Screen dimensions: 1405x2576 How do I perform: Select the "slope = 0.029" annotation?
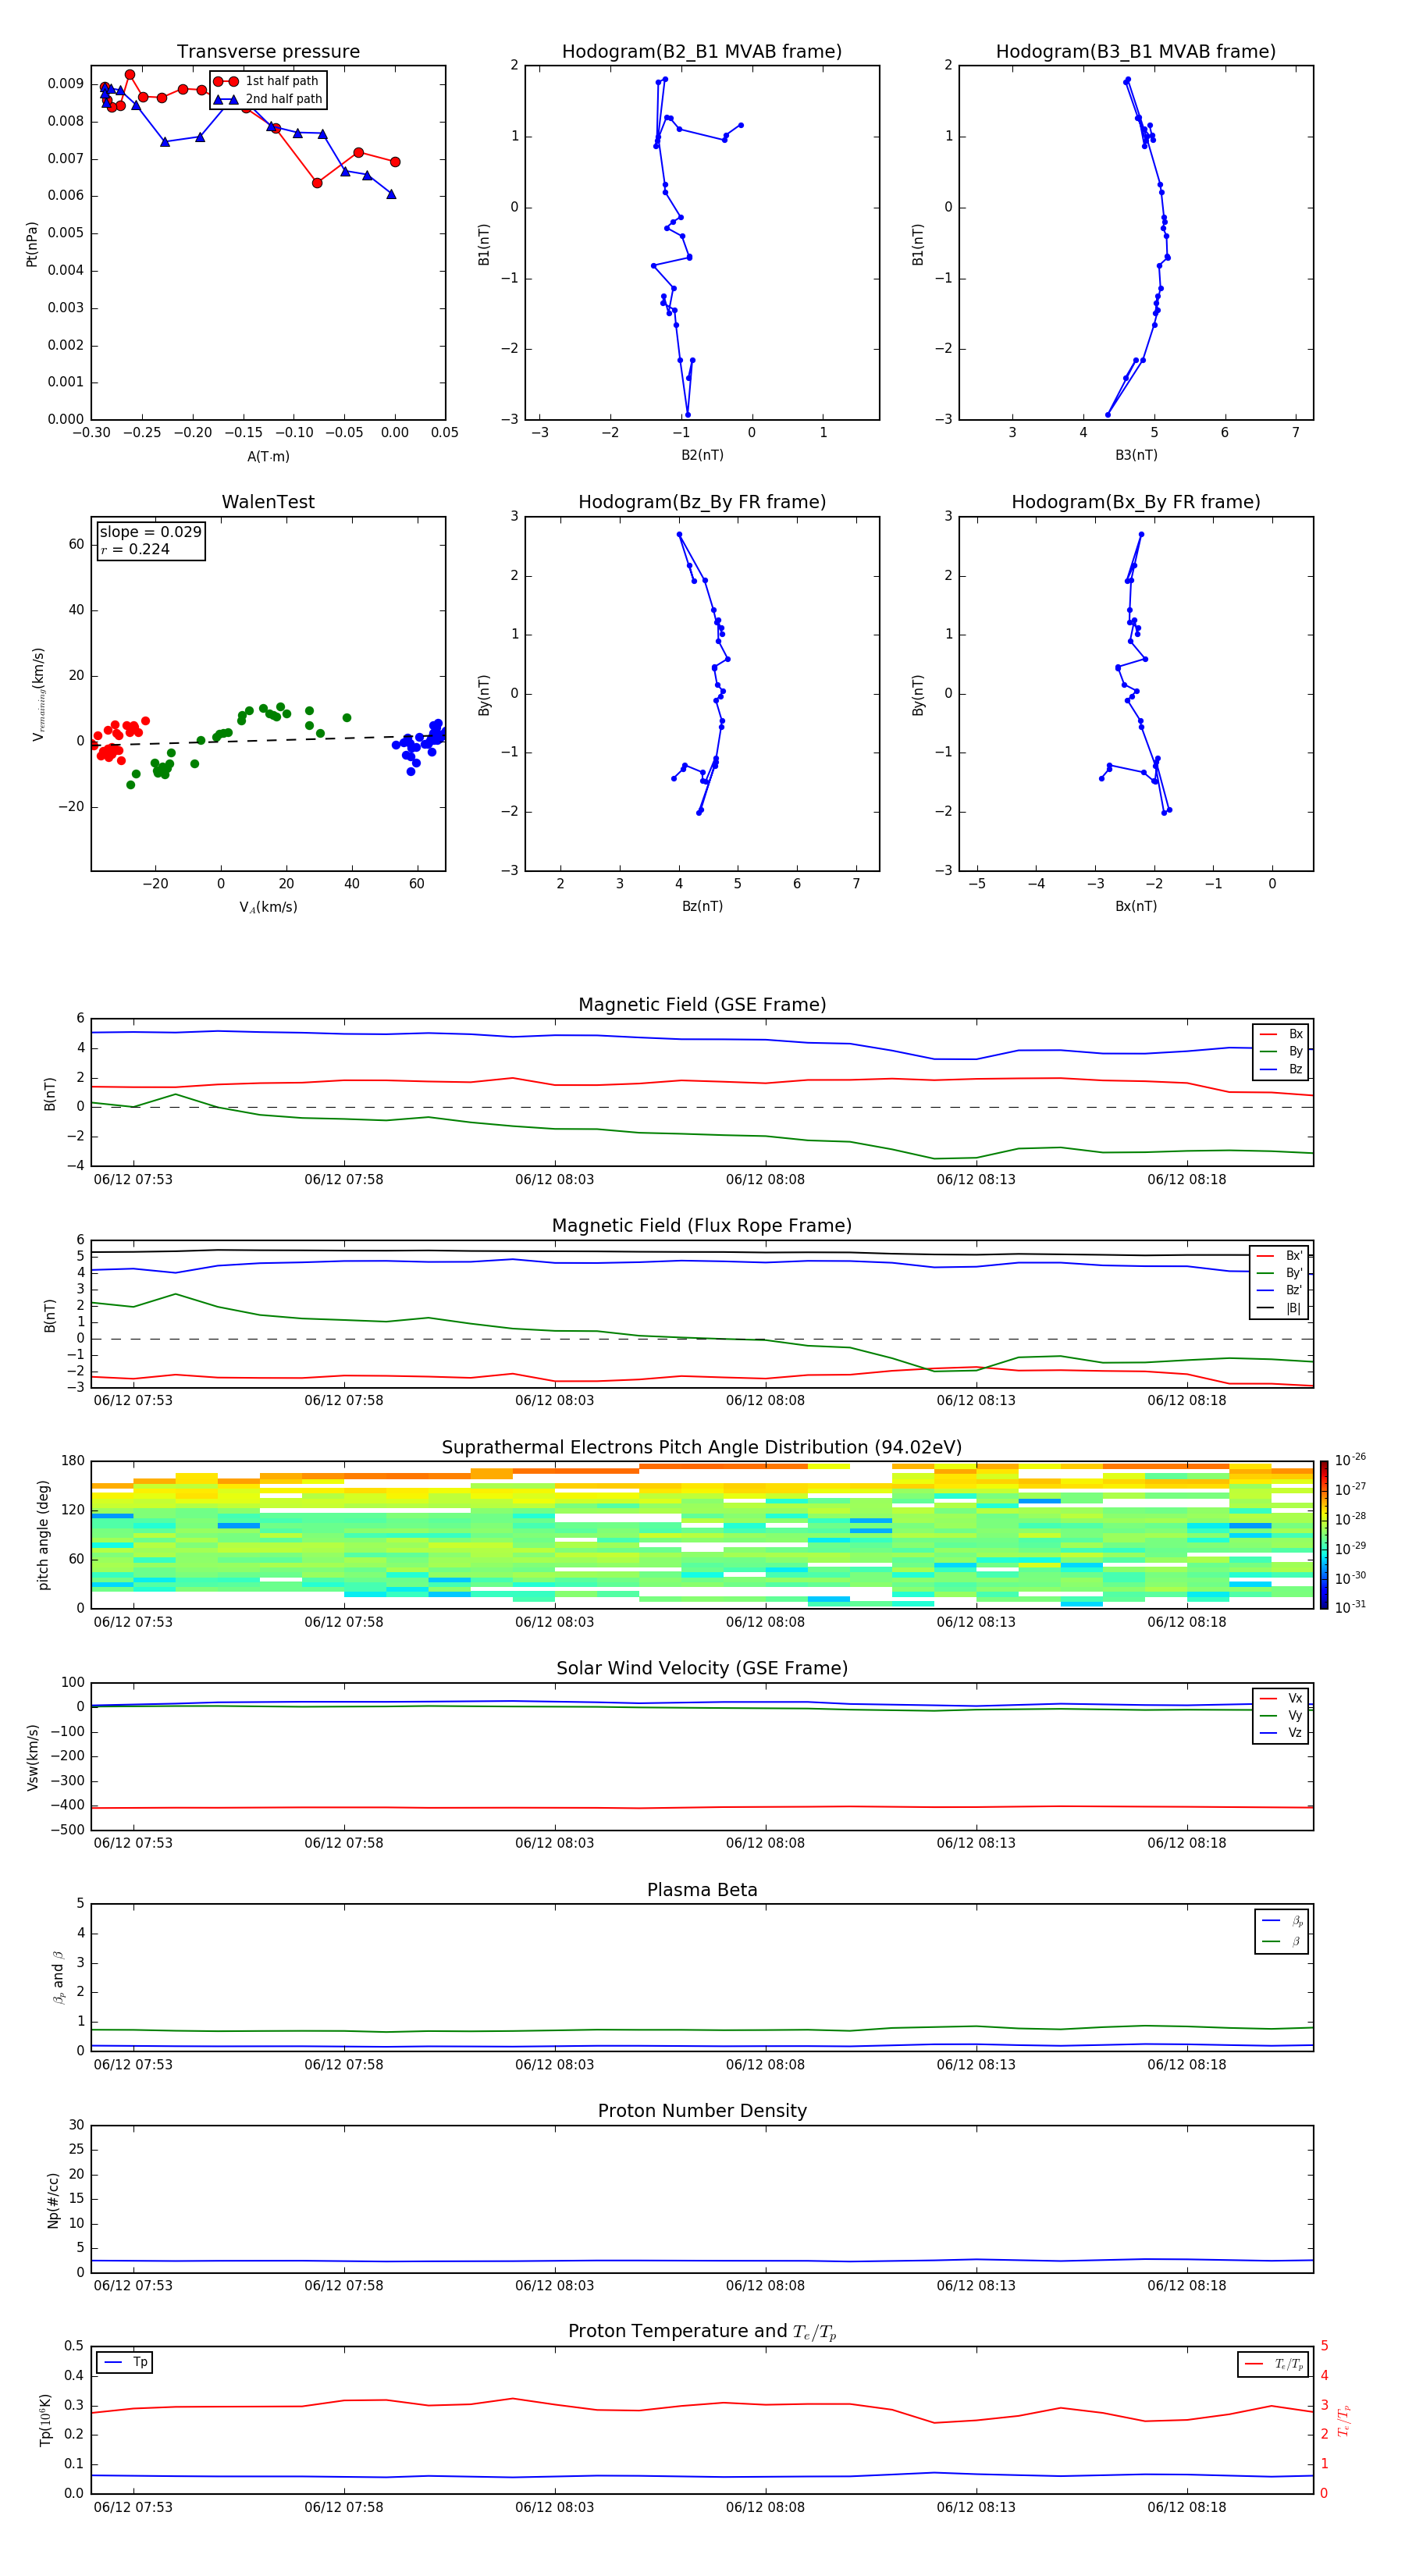pyautogui.click(x=151, y=532)
